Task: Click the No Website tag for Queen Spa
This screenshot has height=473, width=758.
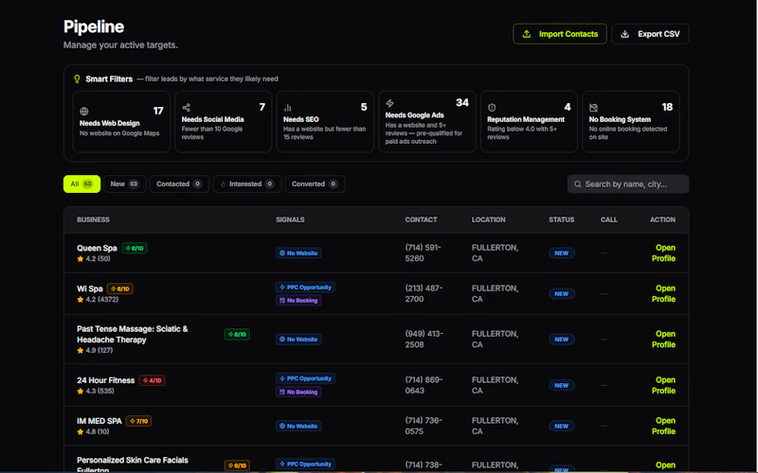Action: (x=298, y=253)
